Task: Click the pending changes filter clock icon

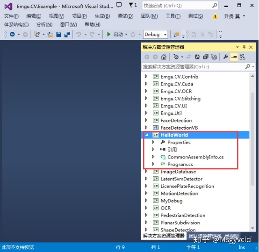Action: point(176,57)
